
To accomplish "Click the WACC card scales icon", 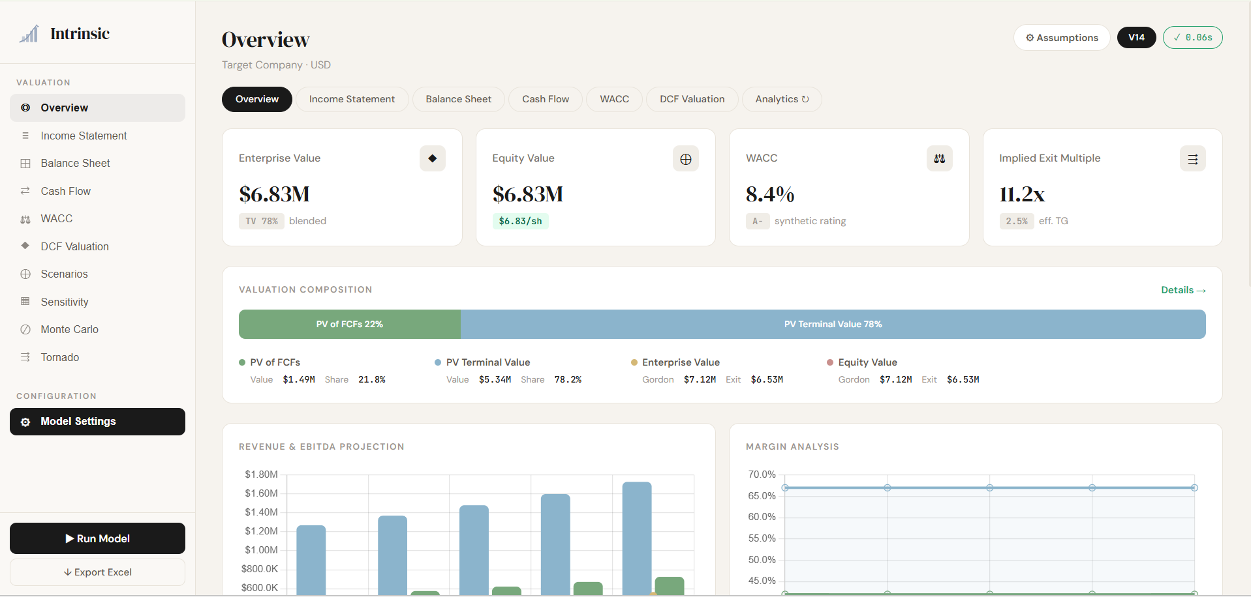I will (940, 158).
